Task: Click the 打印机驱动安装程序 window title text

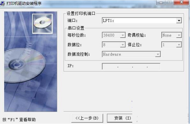Action: (24, 3)
